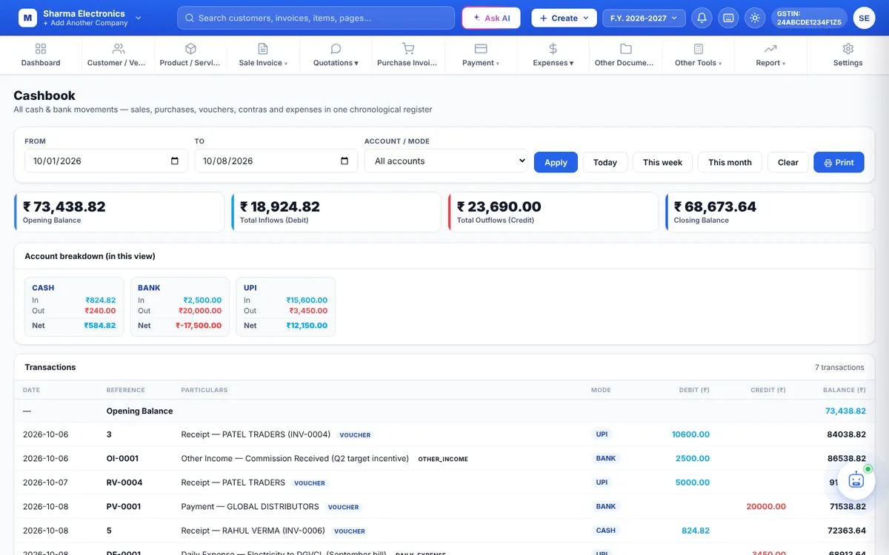This screenshot has height=555, width=889.
Task: Open Settings gear in navigation
Action: [x=848, y=55]
